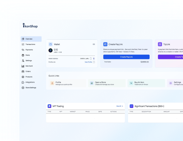Click the Wallet Address label
The width and height of the screenshot is (183, 141).
53,59
